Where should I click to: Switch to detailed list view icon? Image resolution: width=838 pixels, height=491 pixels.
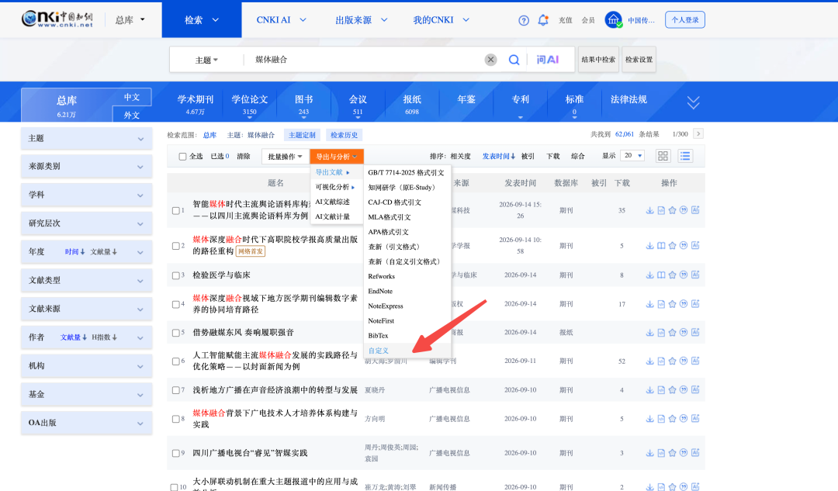(x=685, y=156)
